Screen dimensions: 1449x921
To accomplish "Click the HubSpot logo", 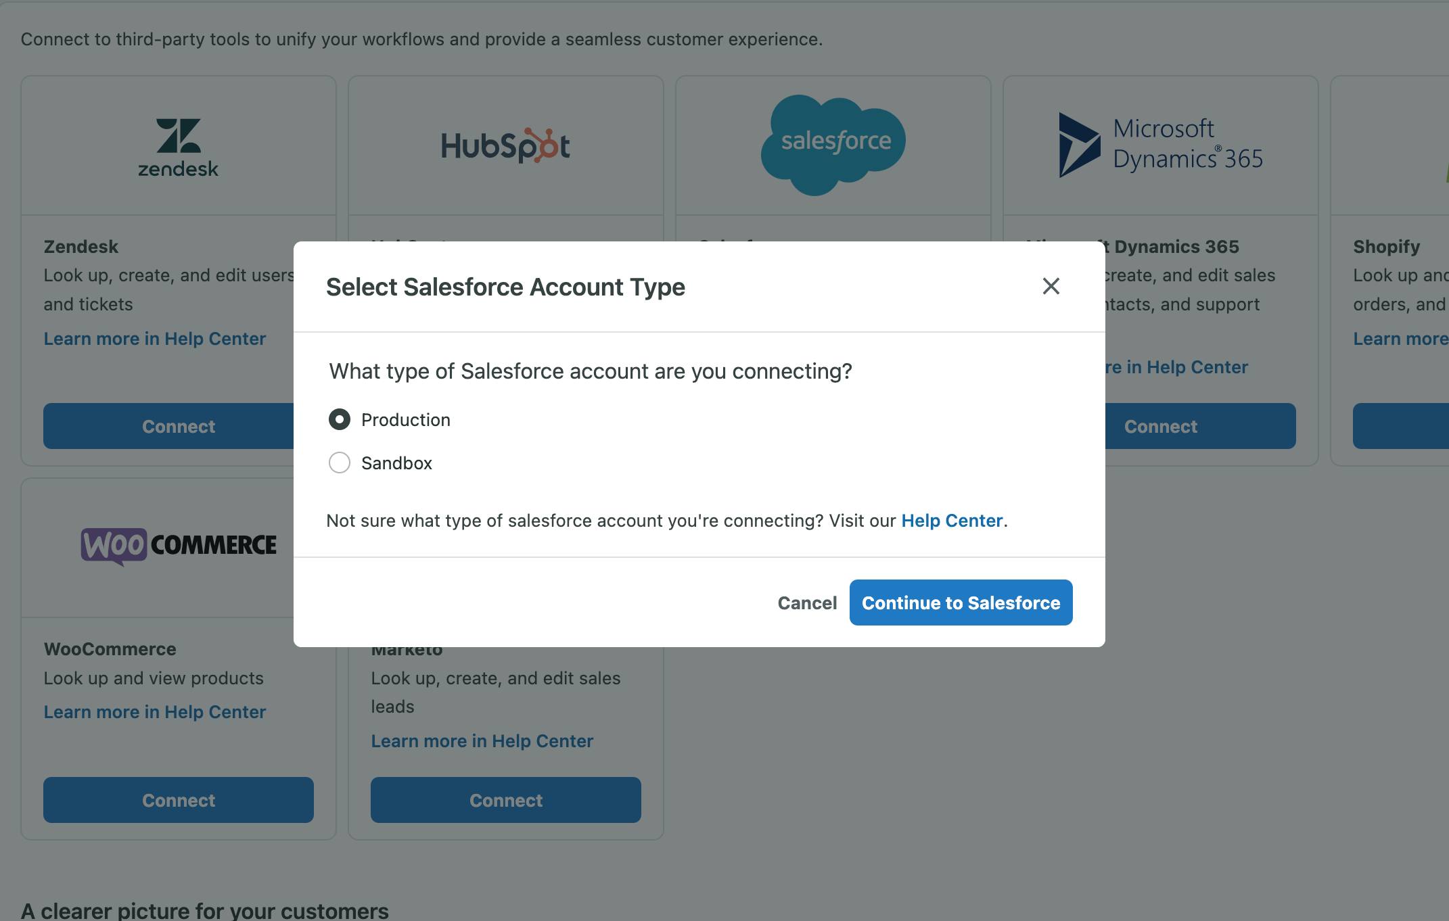I will [x=505, y=145].
